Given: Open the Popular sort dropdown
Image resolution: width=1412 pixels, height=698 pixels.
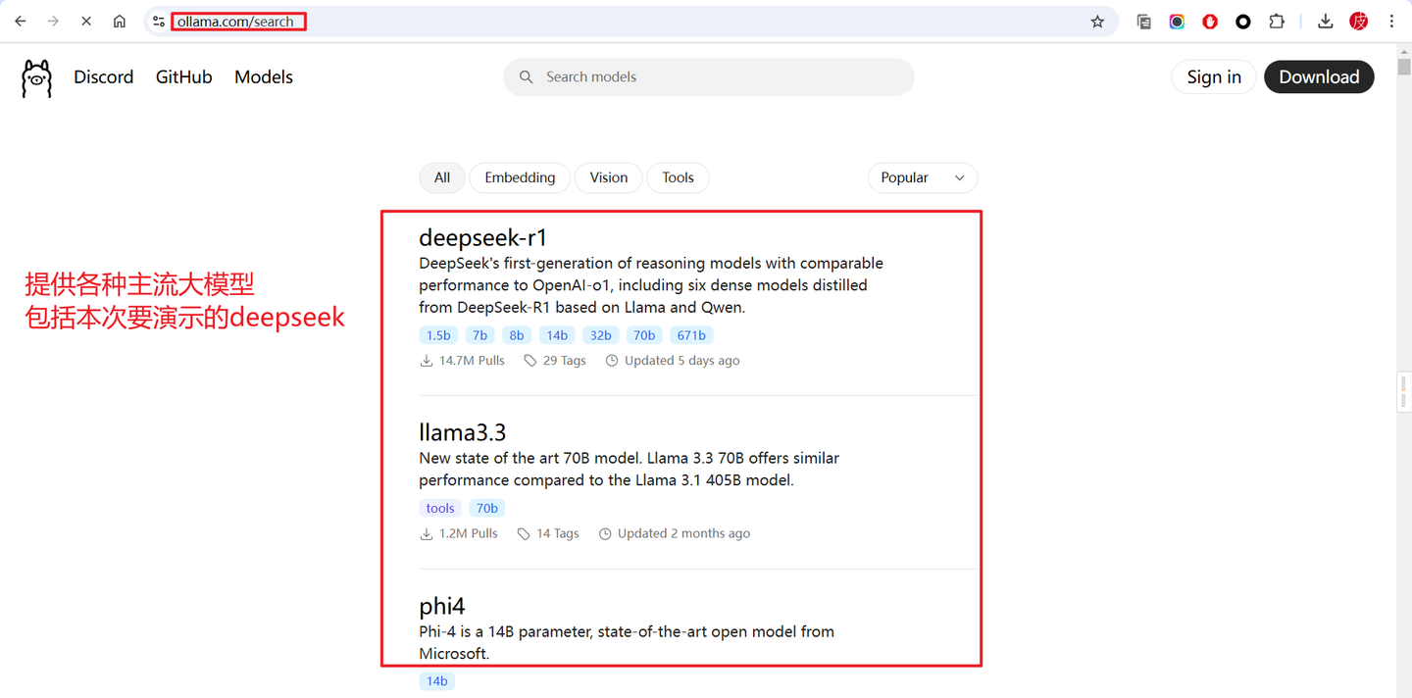Looking at the screenshot, I should point(922,177).
